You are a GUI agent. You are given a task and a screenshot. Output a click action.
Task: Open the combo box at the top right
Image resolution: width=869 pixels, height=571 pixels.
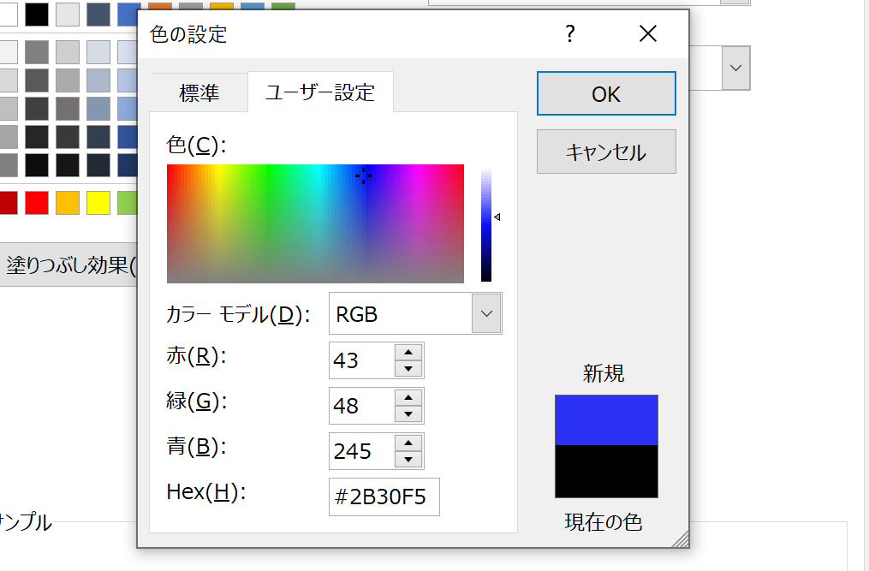[735, 68]
